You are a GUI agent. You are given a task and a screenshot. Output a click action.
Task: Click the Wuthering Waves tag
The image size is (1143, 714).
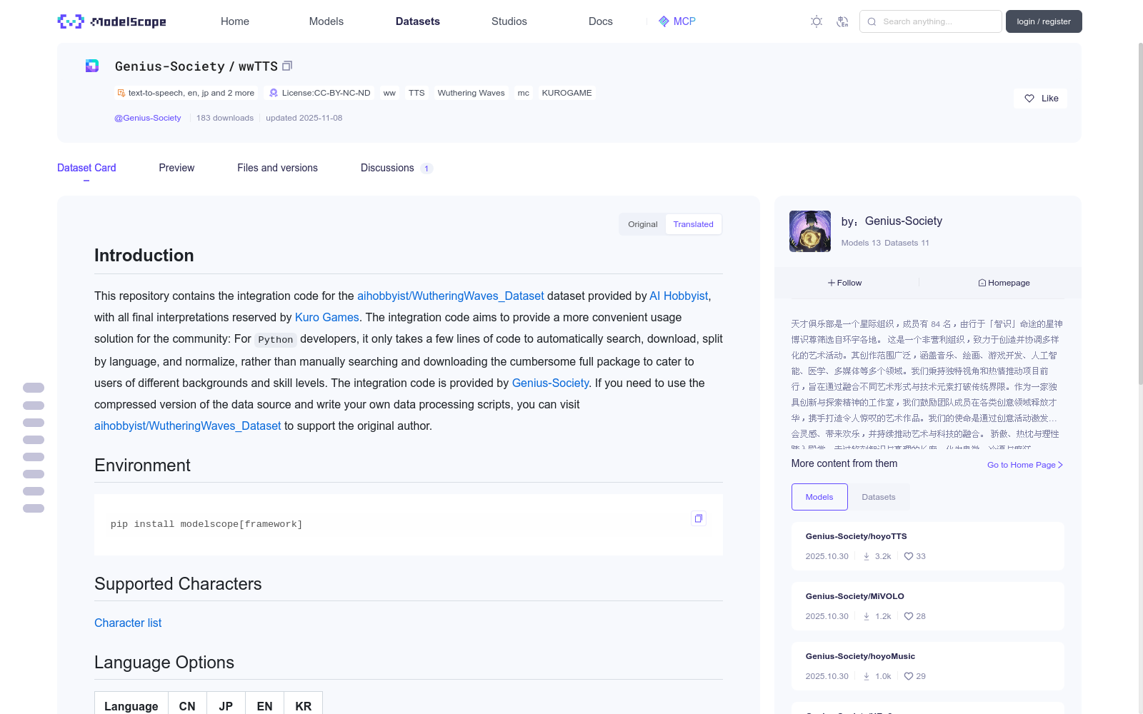pos(471,93)
